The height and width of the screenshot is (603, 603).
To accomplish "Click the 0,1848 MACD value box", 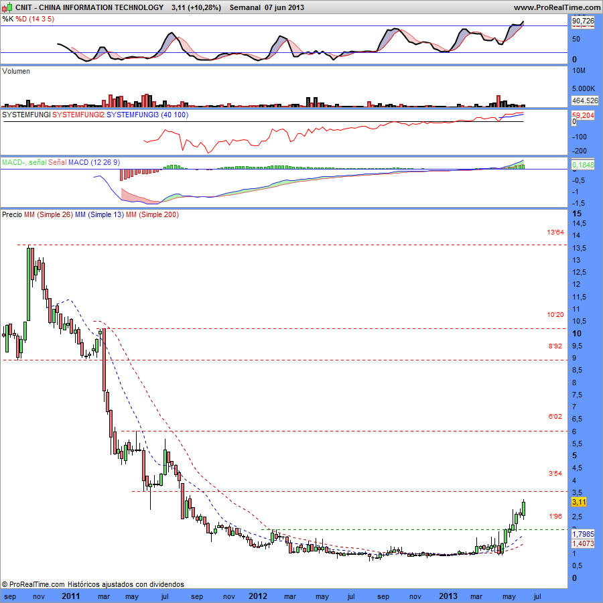I will pos(583,165).
